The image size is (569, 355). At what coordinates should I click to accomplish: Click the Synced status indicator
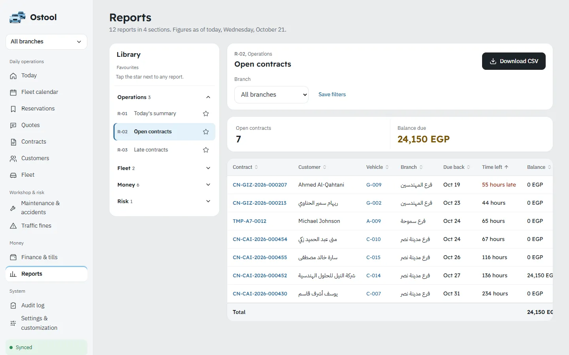[46, 348]
